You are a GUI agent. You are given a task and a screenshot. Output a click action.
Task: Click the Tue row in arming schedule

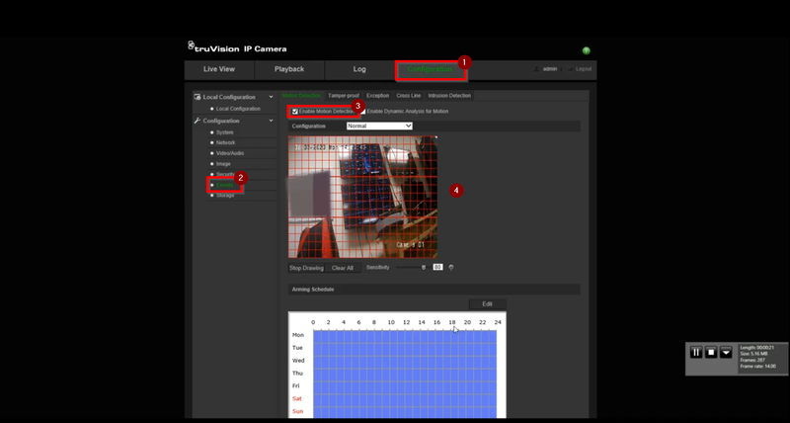(405, 348)
